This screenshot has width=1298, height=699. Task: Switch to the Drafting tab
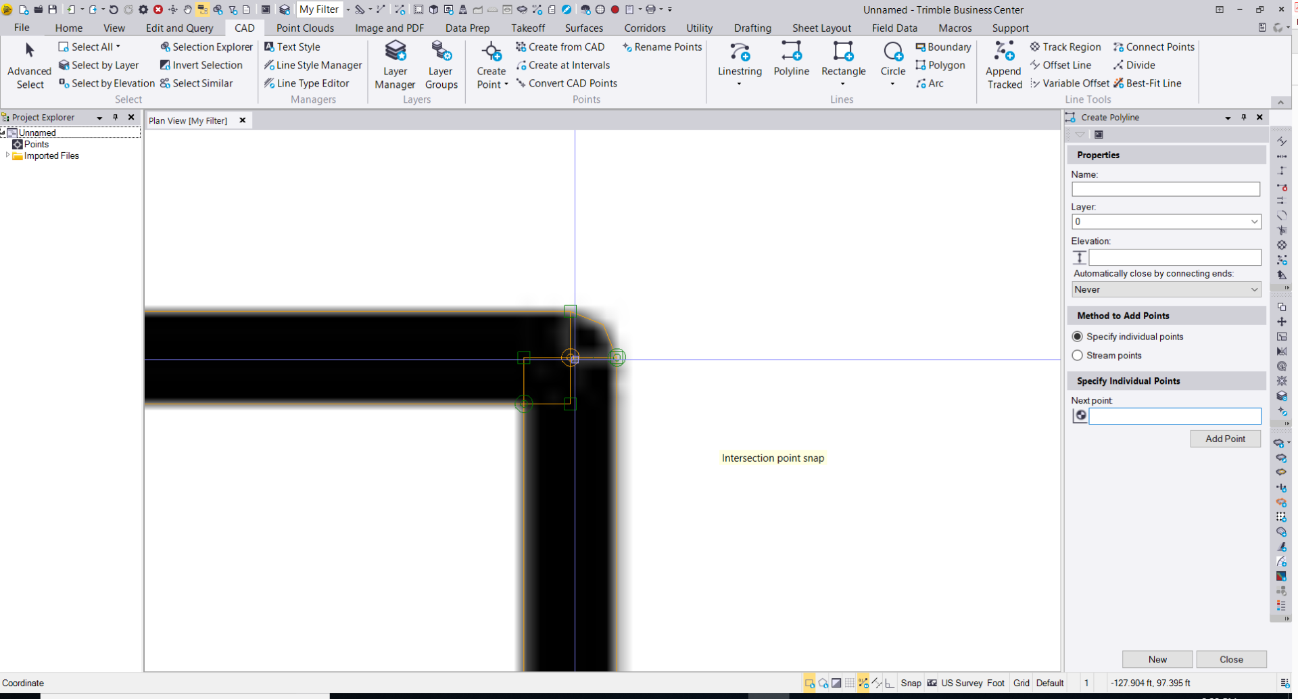752,28
